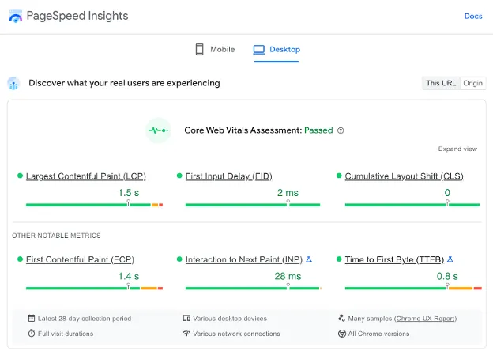Open the Docs link
Image resolution: width=493 pixels, height=355 pixels.
coord(473,16)
